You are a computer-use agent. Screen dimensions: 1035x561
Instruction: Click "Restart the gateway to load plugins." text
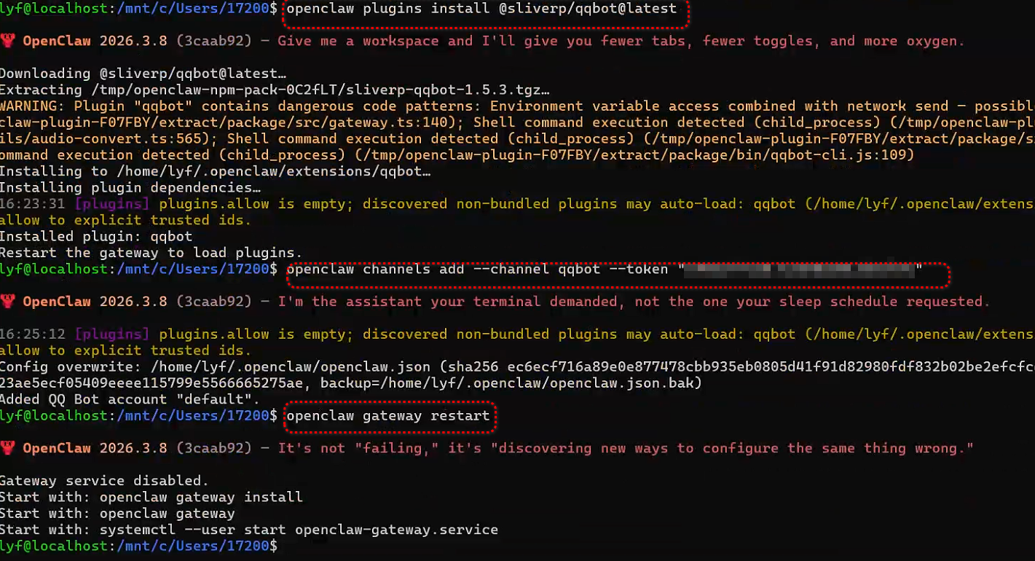click(146, 253)
